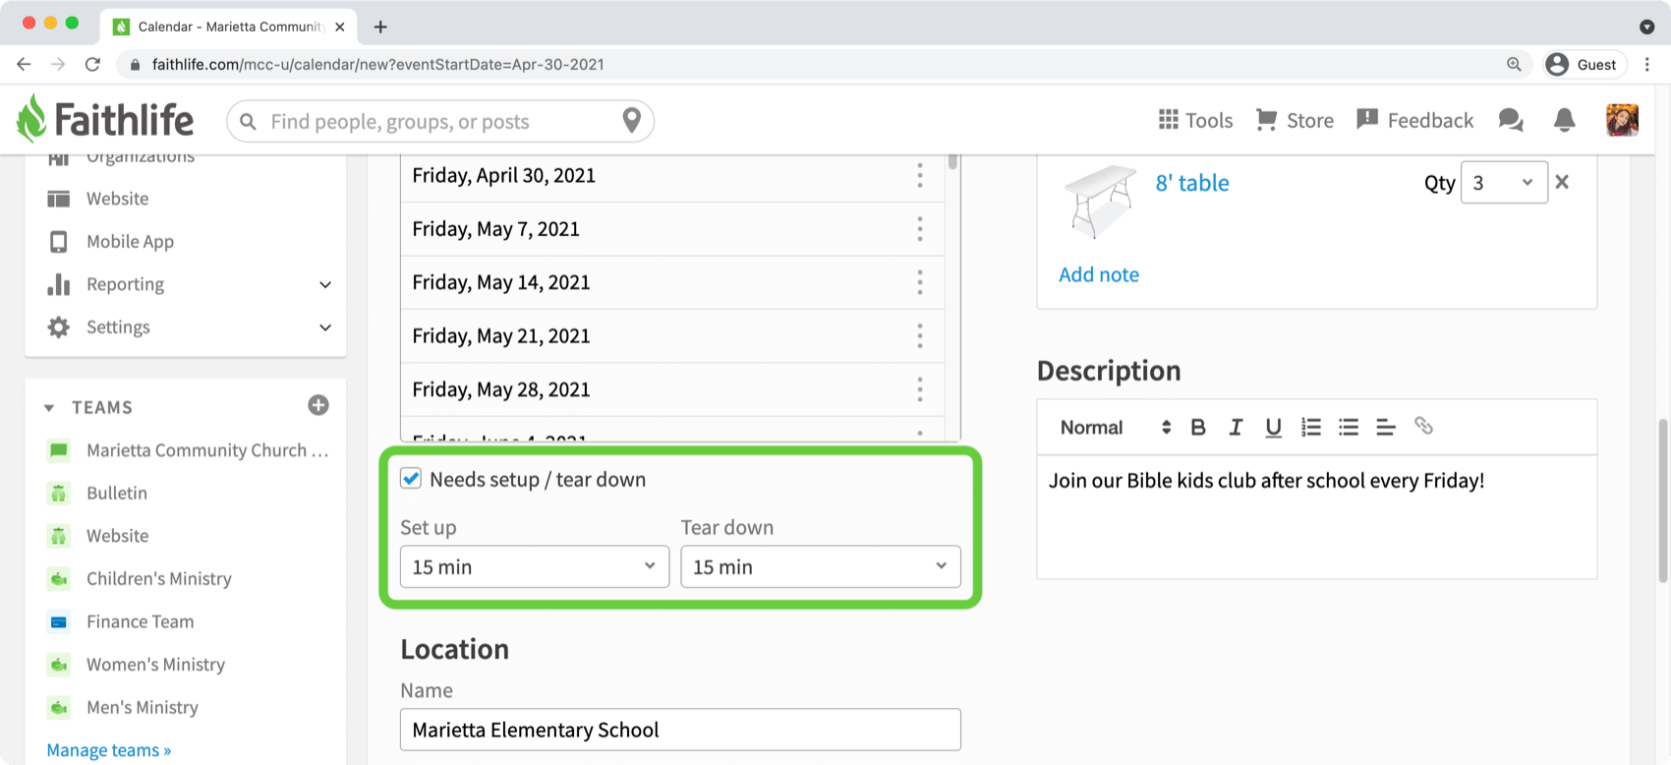
Task: Open the Women's Ministry team
Action: [x=155, y=665]
